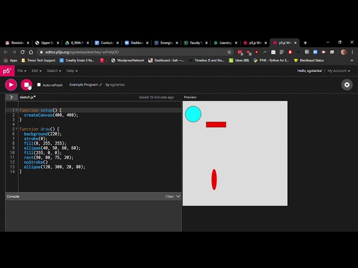
Task: Click code line background(220)
Action: click(x=43, y=134)
